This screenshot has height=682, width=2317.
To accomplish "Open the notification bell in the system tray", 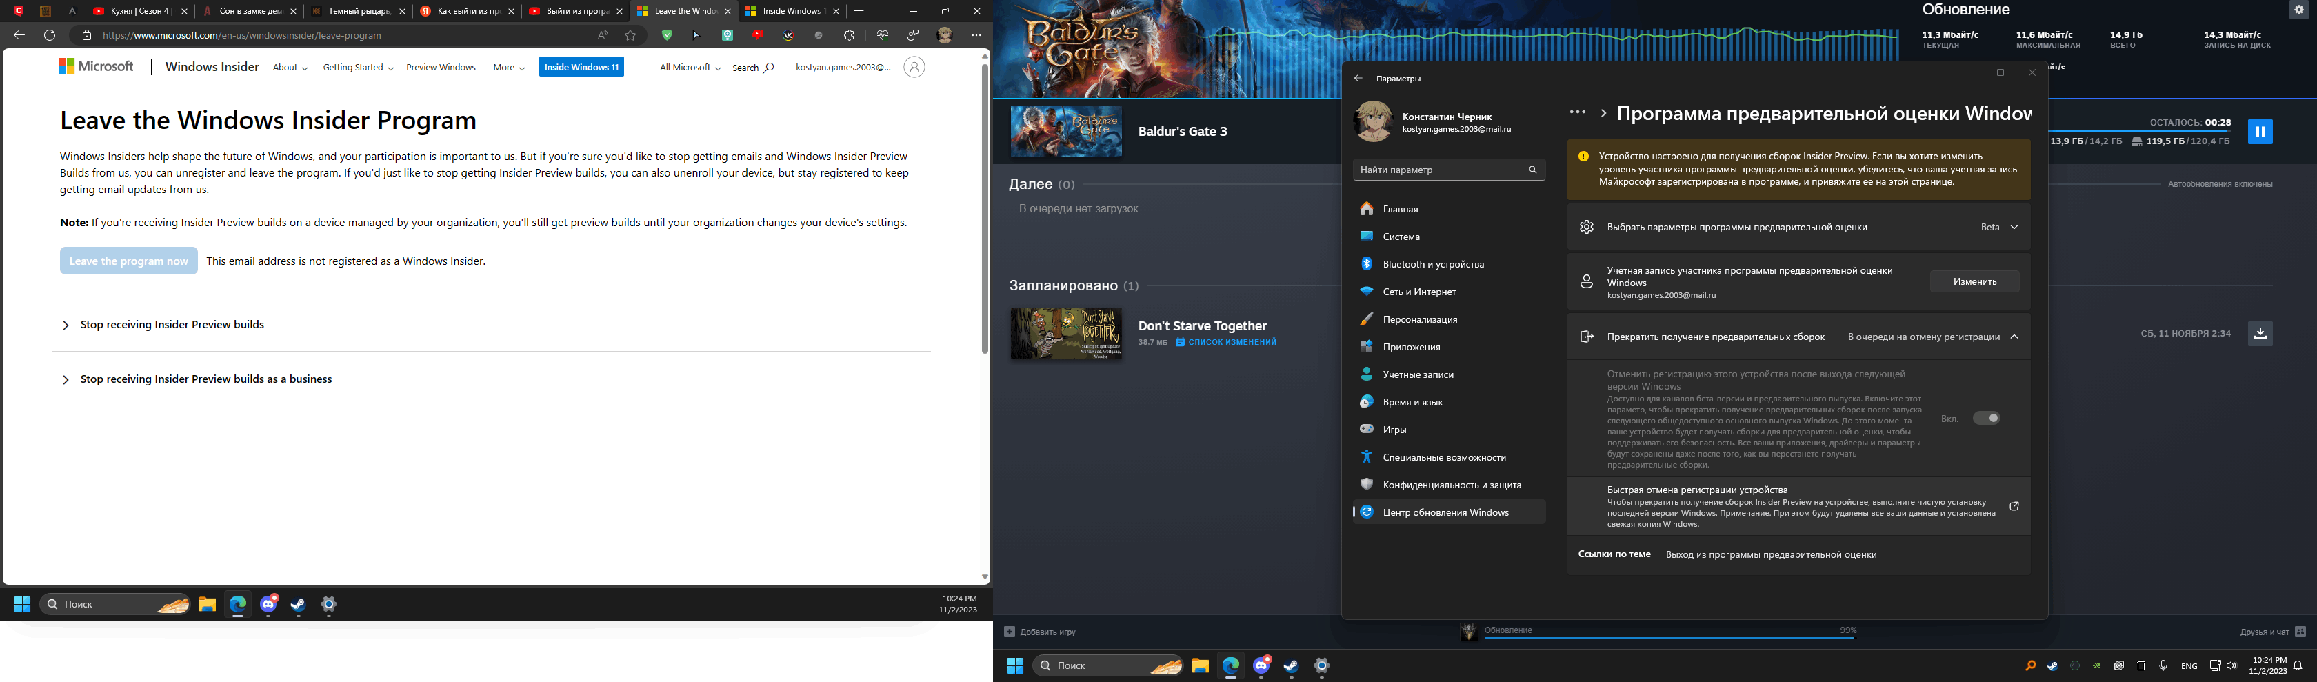I will tap(2298, 666).
